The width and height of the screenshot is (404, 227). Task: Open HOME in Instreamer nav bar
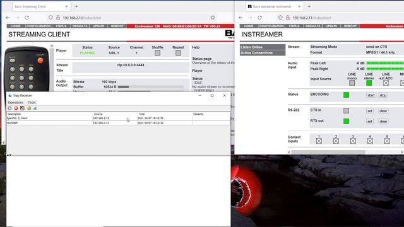249,26
